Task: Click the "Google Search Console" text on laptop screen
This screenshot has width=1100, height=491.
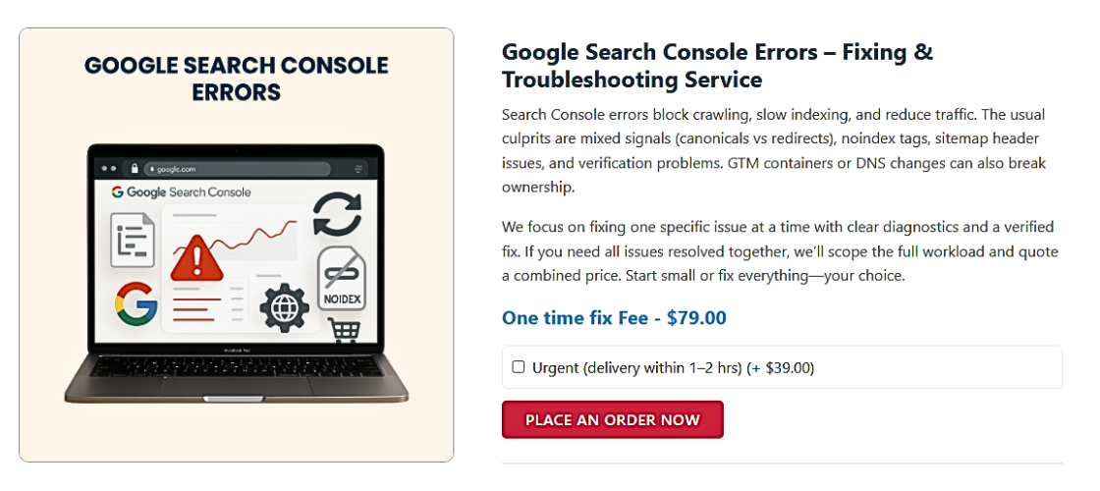Action: click(x=189, y=192)
